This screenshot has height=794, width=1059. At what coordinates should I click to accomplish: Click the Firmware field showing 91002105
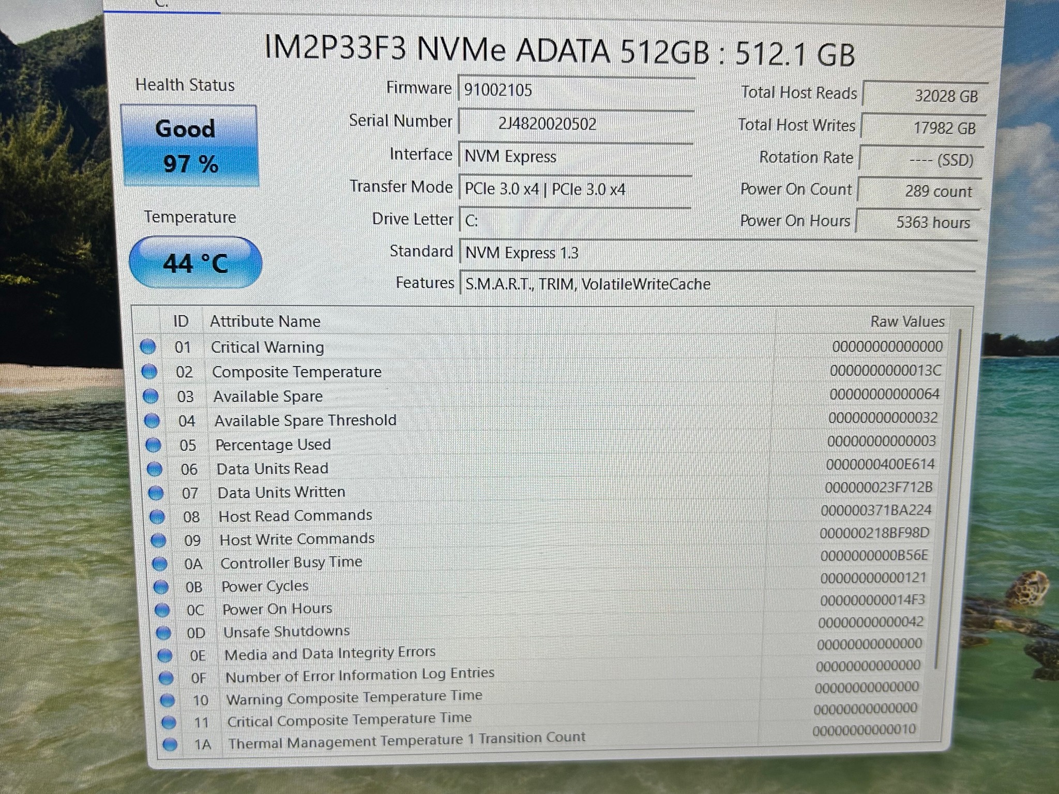pyautogui.click(x=576, y=90)
